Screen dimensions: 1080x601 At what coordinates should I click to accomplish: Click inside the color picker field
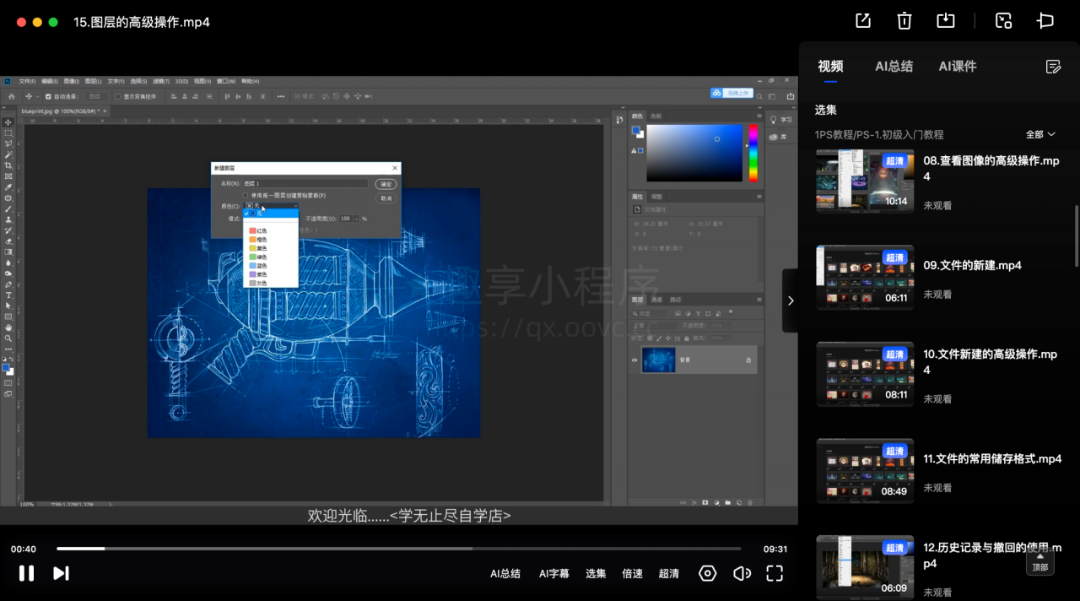[x=694, y=153]
